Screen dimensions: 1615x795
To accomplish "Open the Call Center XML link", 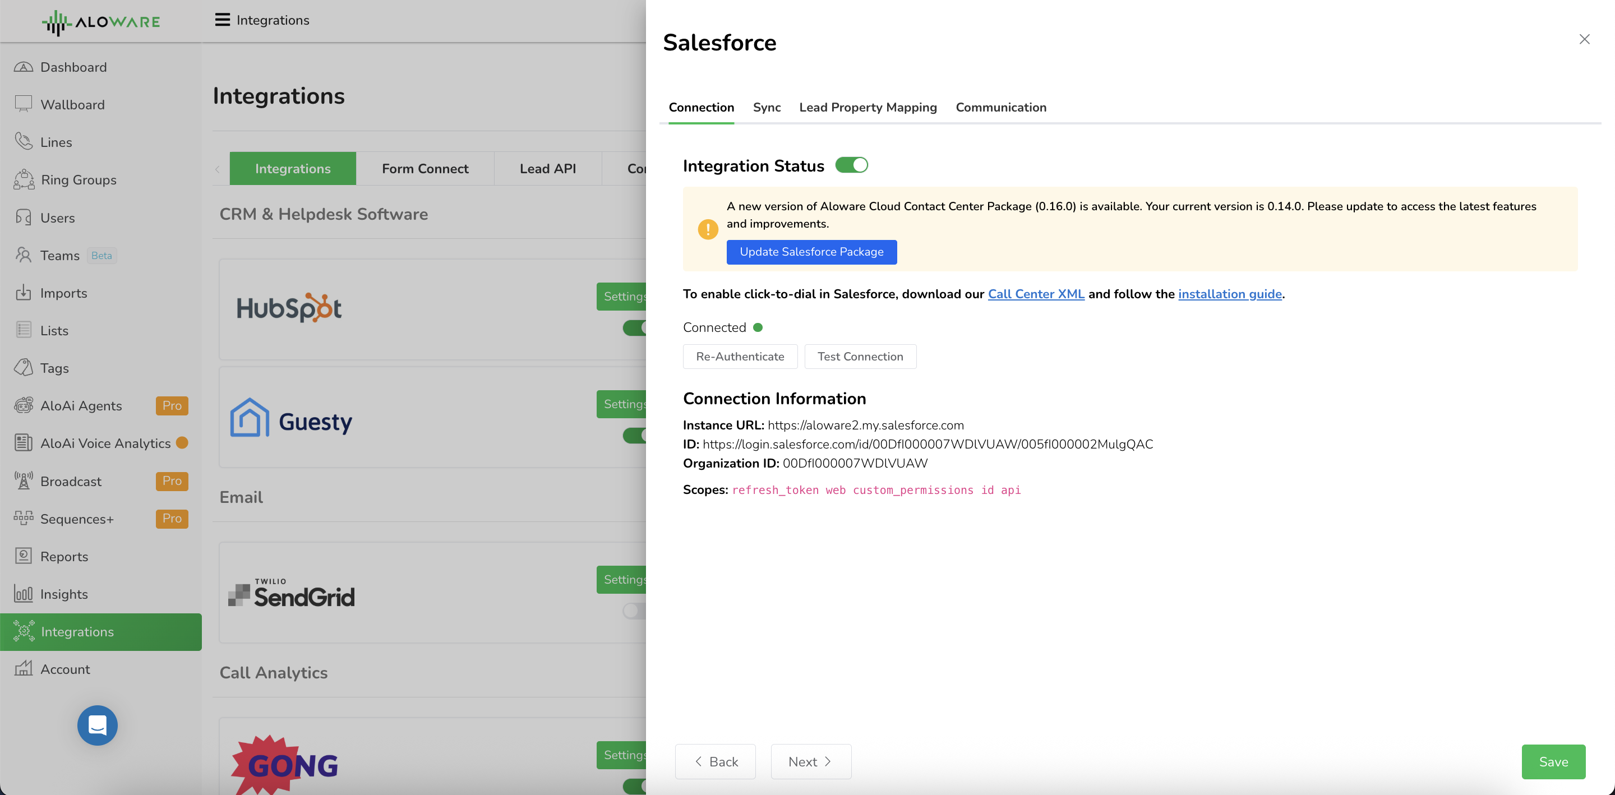I will 1036,293.
